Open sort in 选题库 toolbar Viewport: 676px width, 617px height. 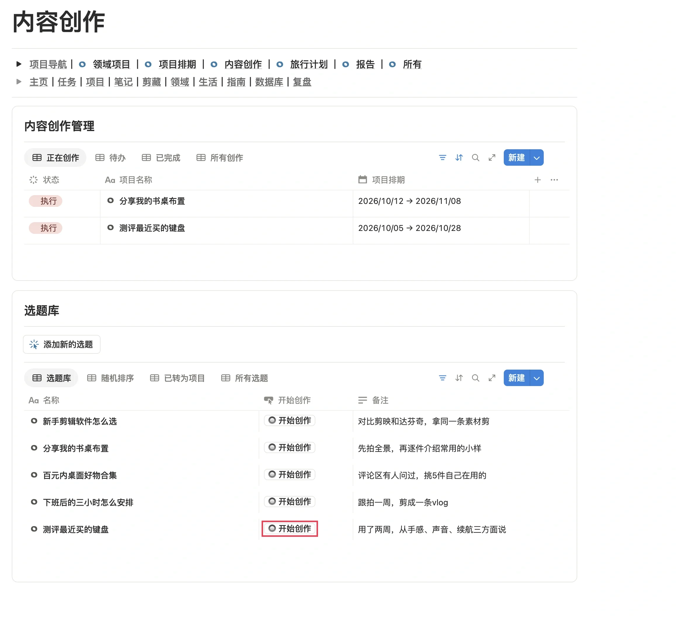pos(459,378)
